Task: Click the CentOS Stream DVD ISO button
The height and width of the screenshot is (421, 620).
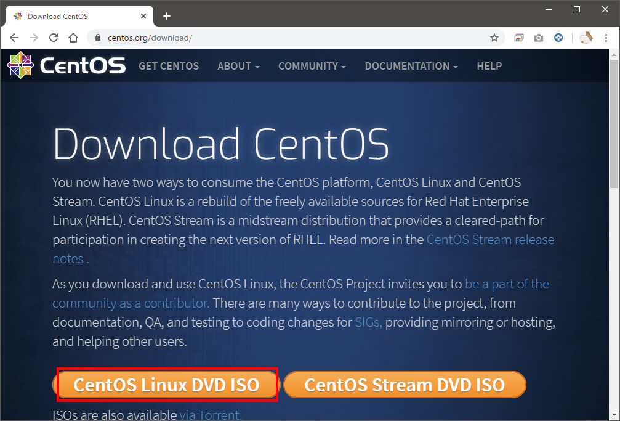Action: [x=405, y=385]
